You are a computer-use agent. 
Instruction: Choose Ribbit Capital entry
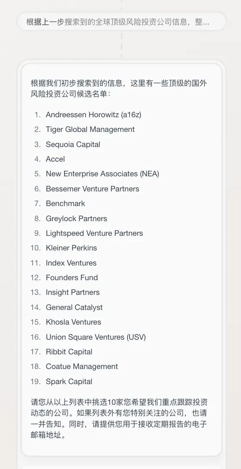pos(69,352)
